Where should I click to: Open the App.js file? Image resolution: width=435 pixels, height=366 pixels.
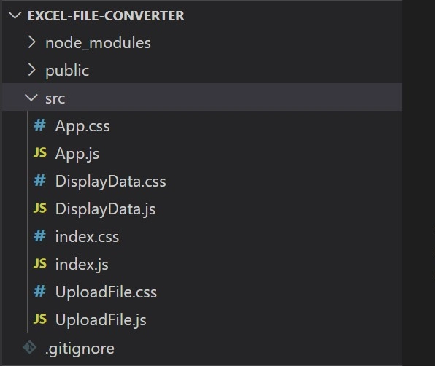77,154
